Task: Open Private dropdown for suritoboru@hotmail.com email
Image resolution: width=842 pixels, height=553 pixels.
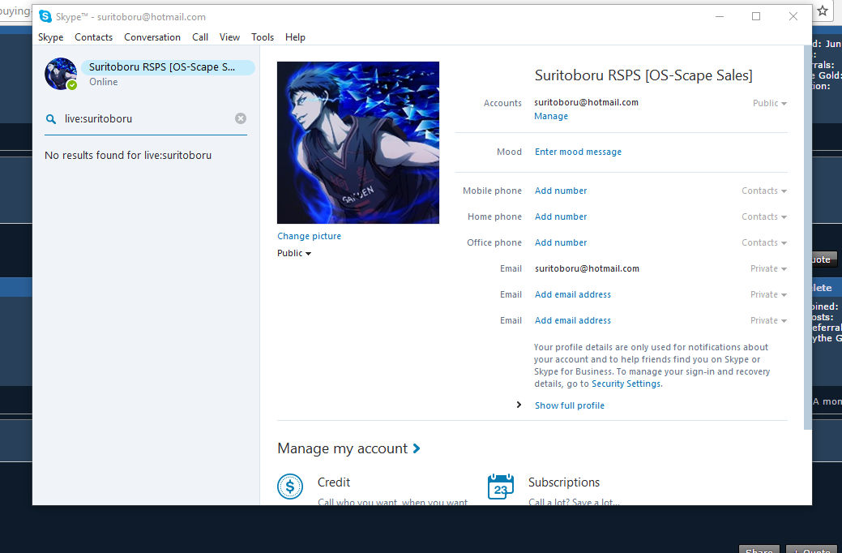Action: pyautogui.click(x=768, y=268)
